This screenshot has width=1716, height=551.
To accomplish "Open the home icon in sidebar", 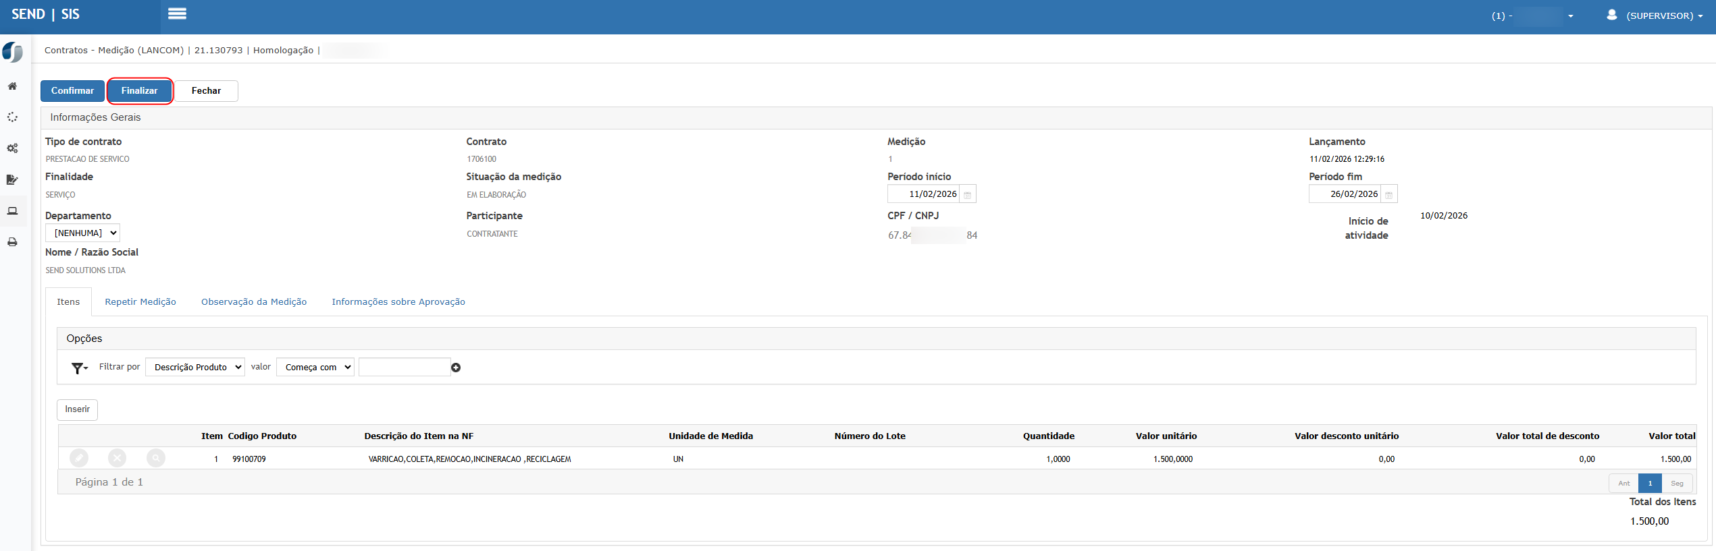I will [12, 86].
